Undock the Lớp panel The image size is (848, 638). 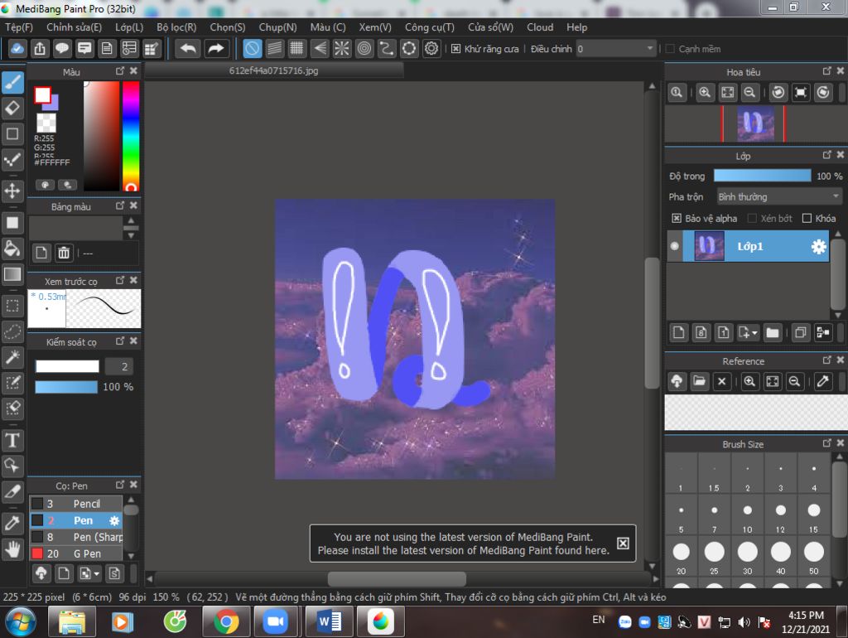[x=827, y=155]
